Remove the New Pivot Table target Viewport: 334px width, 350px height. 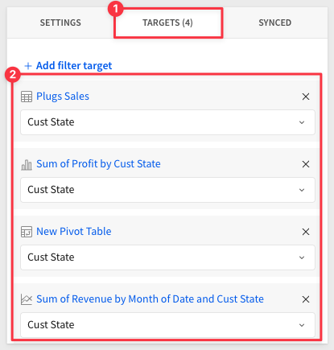click(306, 232)
